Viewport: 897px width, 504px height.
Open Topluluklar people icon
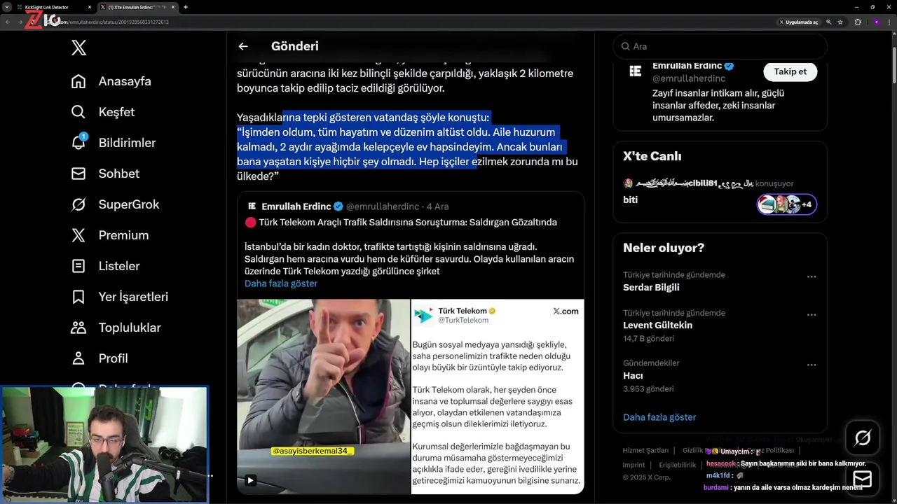point(78,328)
